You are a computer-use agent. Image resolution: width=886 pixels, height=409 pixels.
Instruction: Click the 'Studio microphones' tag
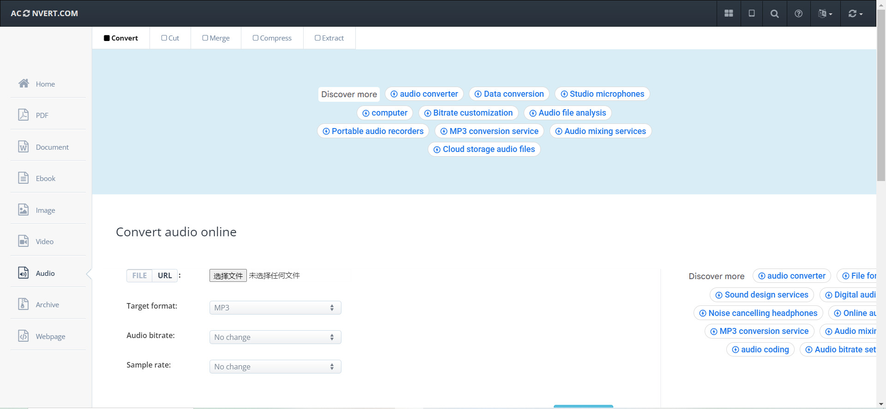[602, 94]
